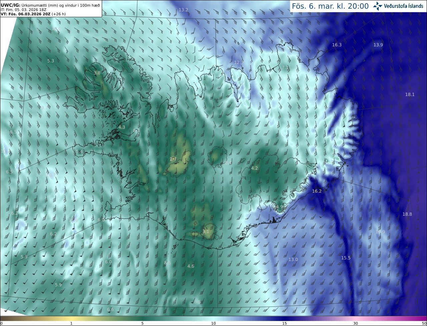The height and width of the screenshot is (326, 427).
Task: Click the 11.6 value in the southwest
Action: point(73,220)
